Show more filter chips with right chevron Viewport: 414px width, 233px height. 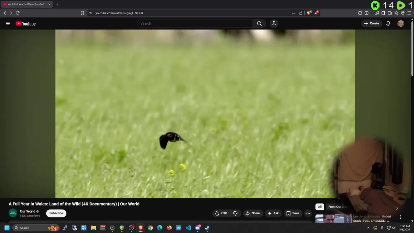coord(397,208)
